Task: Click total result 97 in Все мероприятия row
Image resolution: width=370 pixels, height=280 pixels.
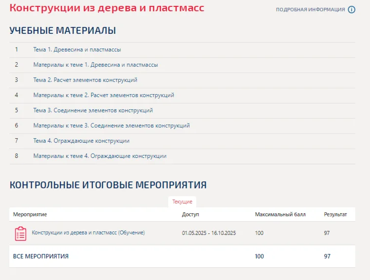Action: click(x=327, y=256)
